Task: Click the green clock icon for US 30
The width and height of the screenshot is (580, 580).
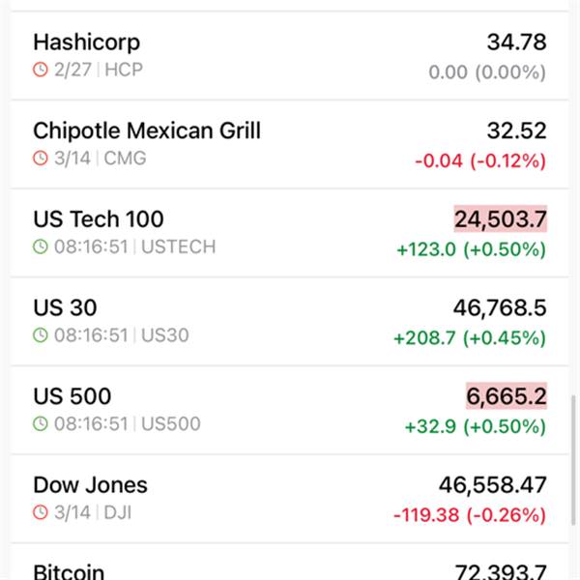Action: coord(40,336)
